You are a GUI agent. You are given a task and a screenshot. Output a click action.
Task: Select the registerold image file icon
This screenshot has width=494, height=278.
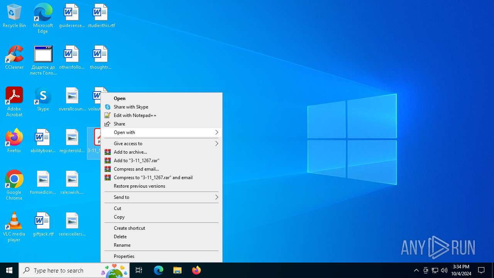72,141
